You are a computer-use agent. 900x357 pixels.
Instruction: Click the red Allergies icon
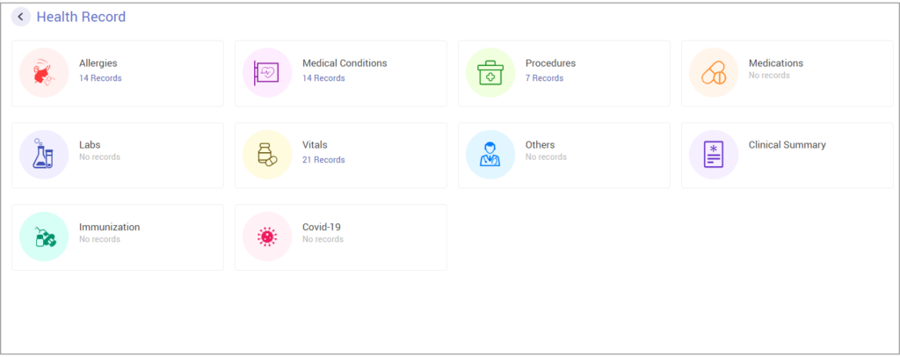[44, 73]
